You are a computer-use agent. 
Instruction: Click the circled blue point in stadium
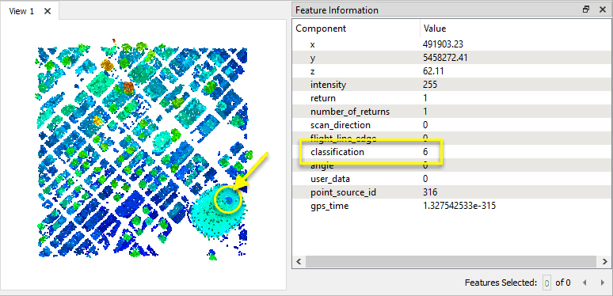pyautogui.click(x=229, y=200)
